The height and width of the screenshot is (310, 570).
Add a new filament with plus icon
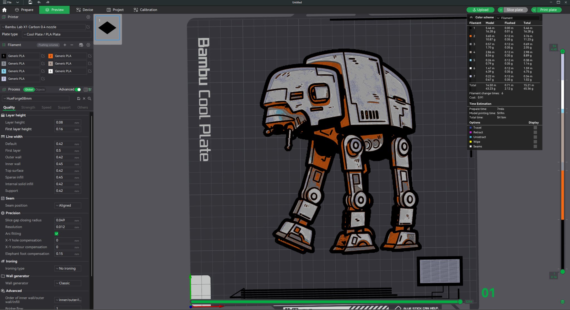point(65,45)
